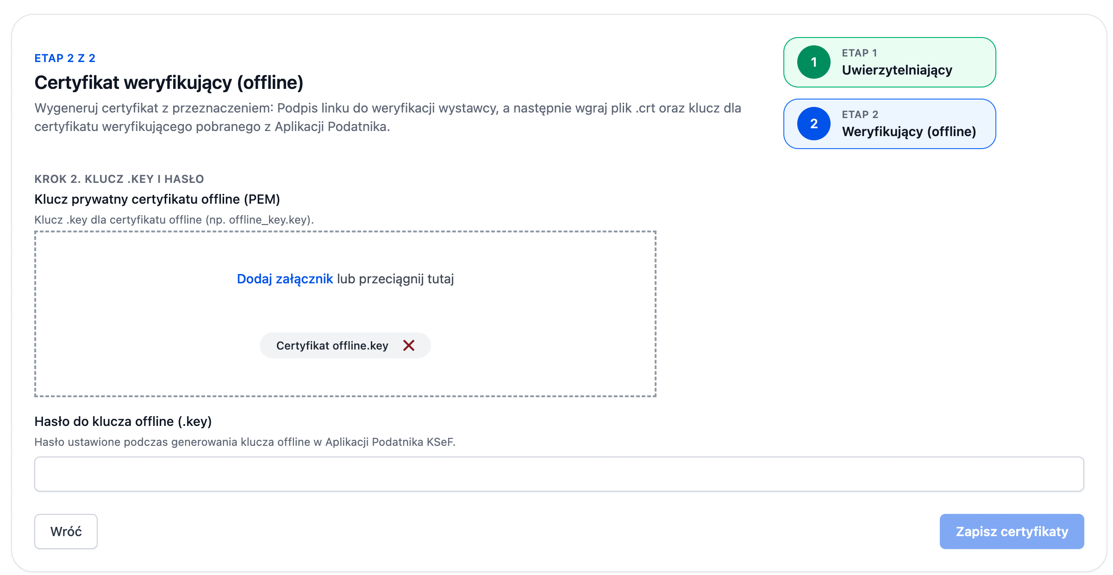
Task: Click the password hint mentioning Aplikacji Podatnika KSeF
Action: (x=245, y=442)
